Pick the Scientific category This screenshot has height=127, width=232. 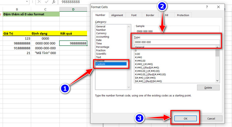(x=101, y=54)
